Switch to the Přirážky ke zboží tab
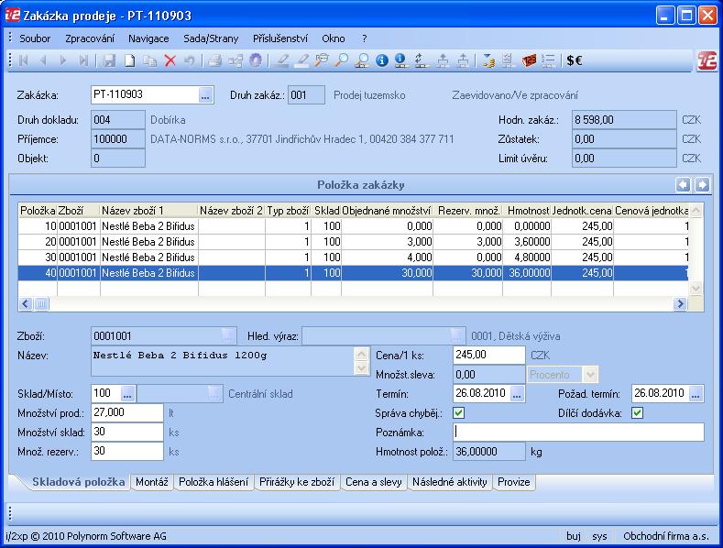Image resolution: width=723 pixels, height=548 pixels. point(297,482)
